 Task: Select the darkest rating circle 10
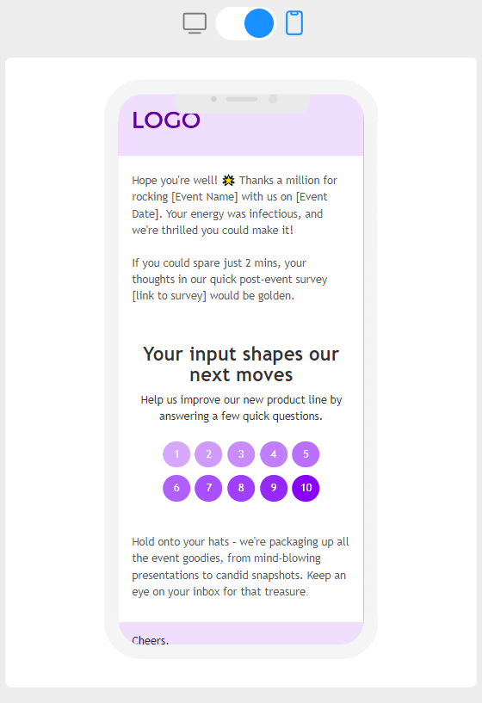(x=306, y=488)
